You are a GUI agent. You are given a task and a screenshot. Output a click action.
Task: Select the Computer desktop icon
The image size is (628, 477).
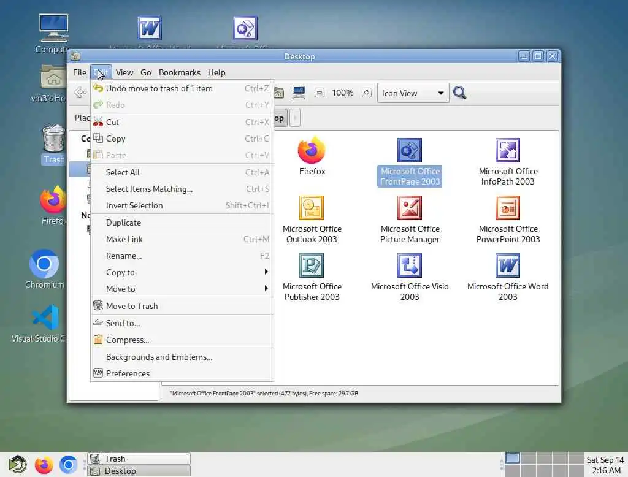click(x=53, y=28)
